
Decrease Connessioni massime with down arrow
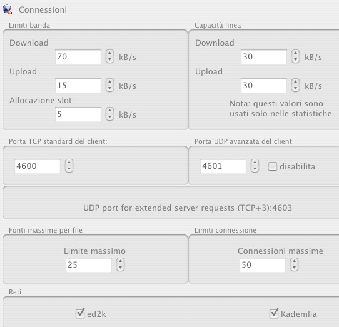pos(294,268)
